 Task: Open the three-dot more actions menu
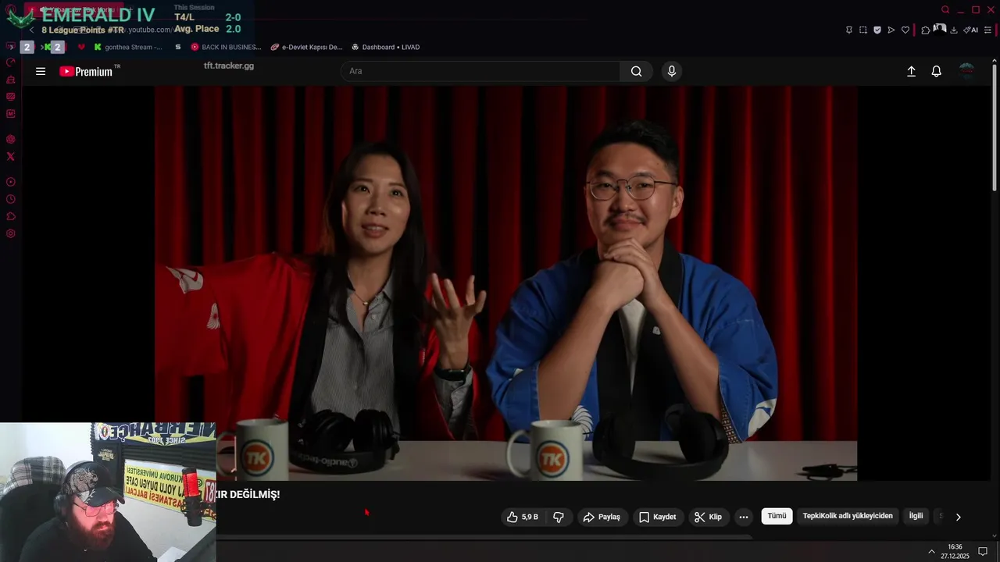coord(743,517)
